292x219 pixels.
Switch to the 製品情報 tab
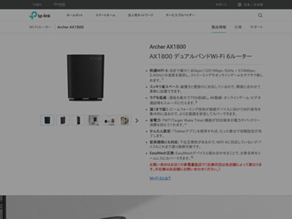(x=219, y=27)
